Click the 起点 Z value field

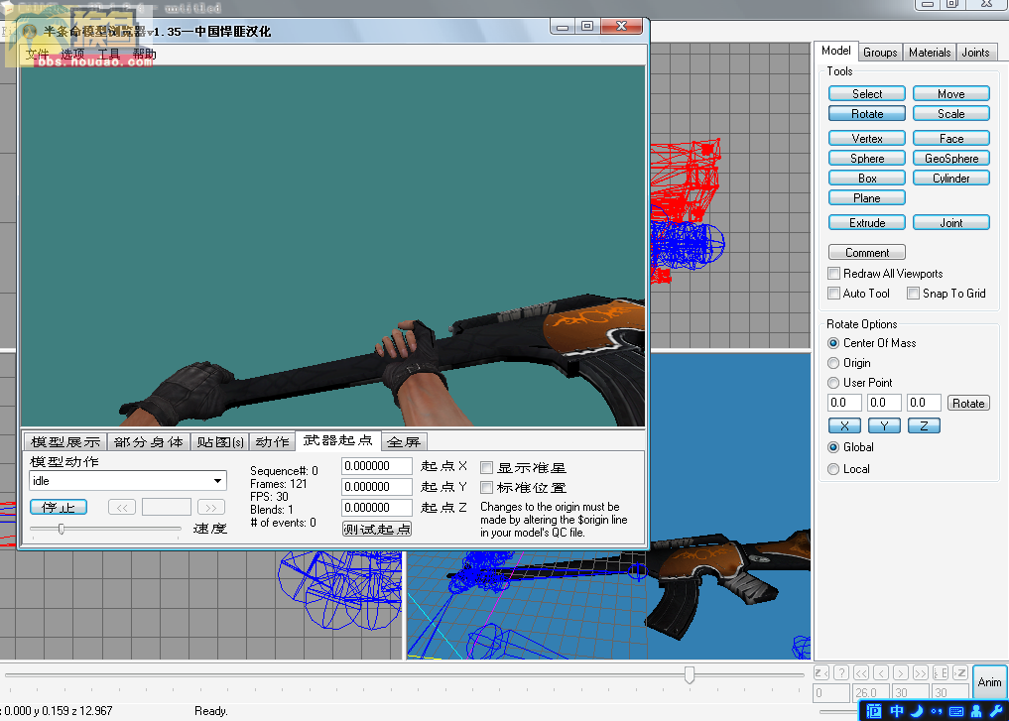[x=377, y=508]
